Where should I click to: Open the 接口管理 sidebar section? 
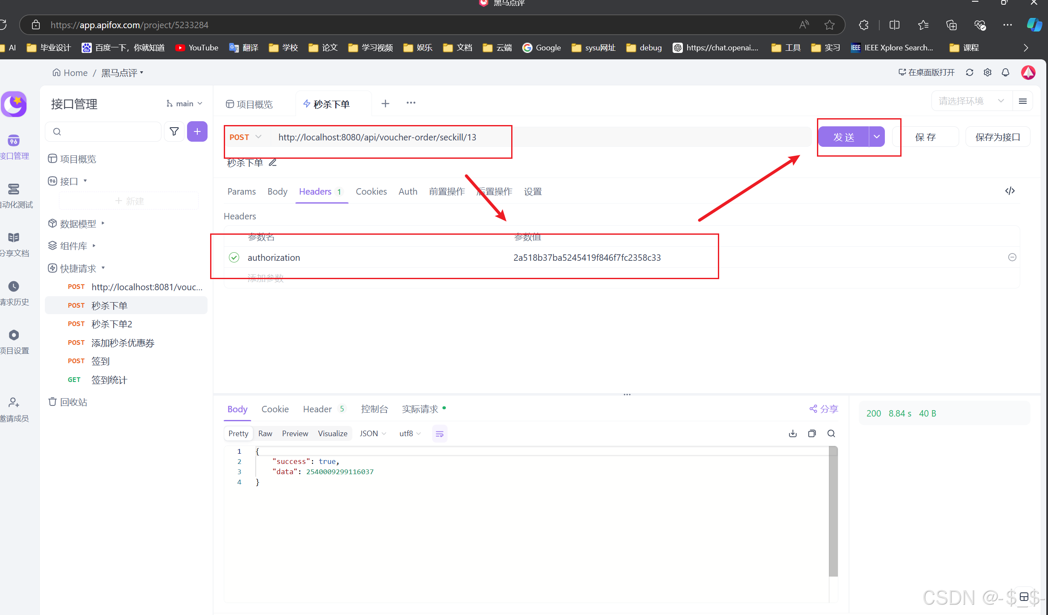coord(14,147)
